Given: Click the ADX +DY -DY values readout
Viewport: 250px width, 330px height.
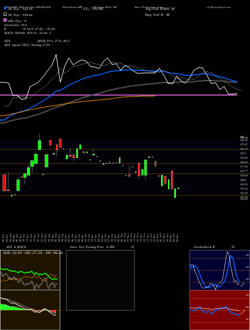Looking at the screenshot, I should point(32,253).
